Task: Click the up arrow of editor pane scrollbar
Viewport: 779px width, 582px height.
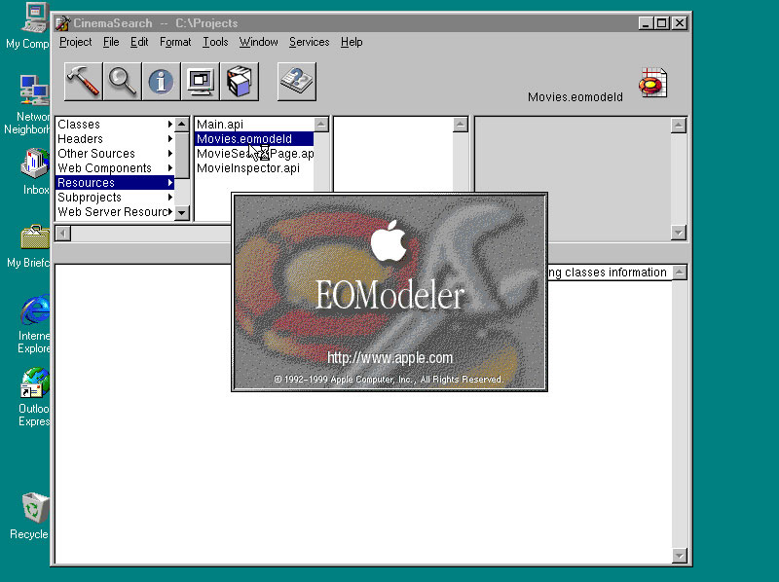Action: pos(680,273)
